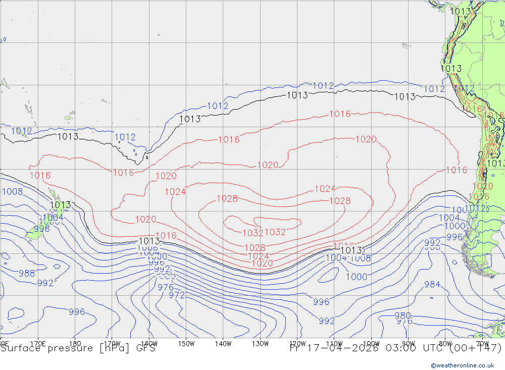The width and height of the screenshot is (505, 370).
Task: Click the 180 longitude label
Action: pyautogui.click(x=75, y=344)
